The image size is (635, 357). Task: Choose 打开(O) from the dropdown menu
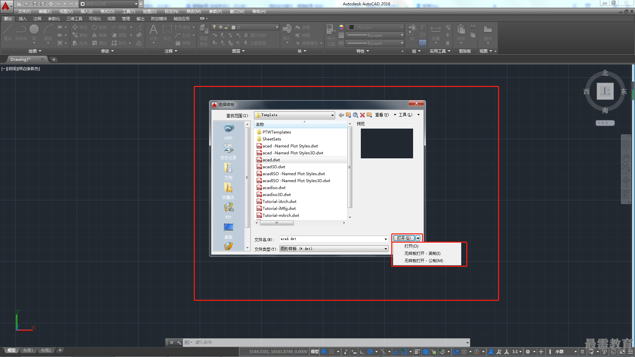411,246
